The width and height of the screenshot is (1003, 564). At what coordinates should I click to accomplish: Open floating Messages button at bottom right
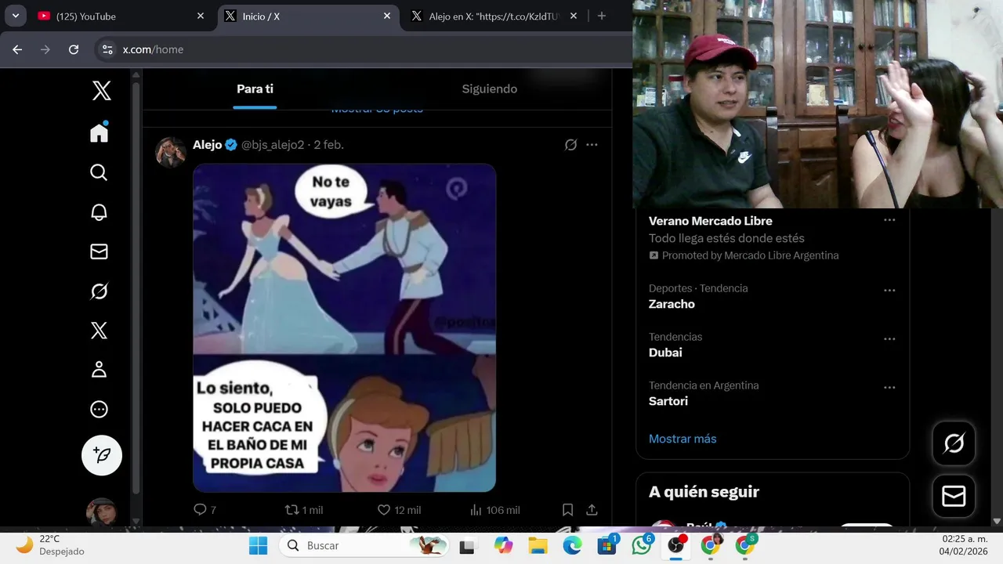tap(954, 496)
